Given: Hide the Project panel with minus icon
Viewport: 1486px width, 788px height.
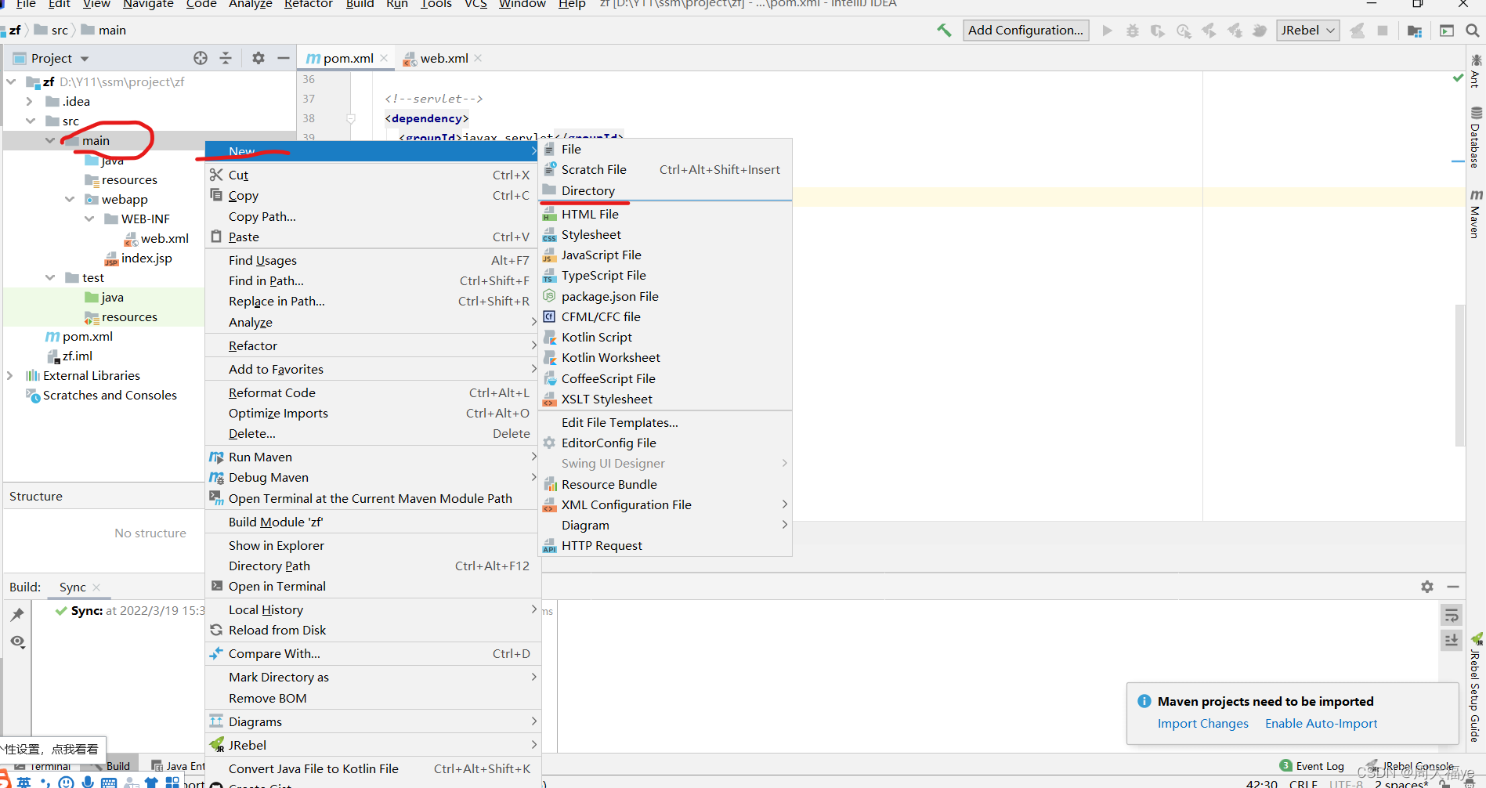Looking at the screenshot, I should click(x=283, y=58).
